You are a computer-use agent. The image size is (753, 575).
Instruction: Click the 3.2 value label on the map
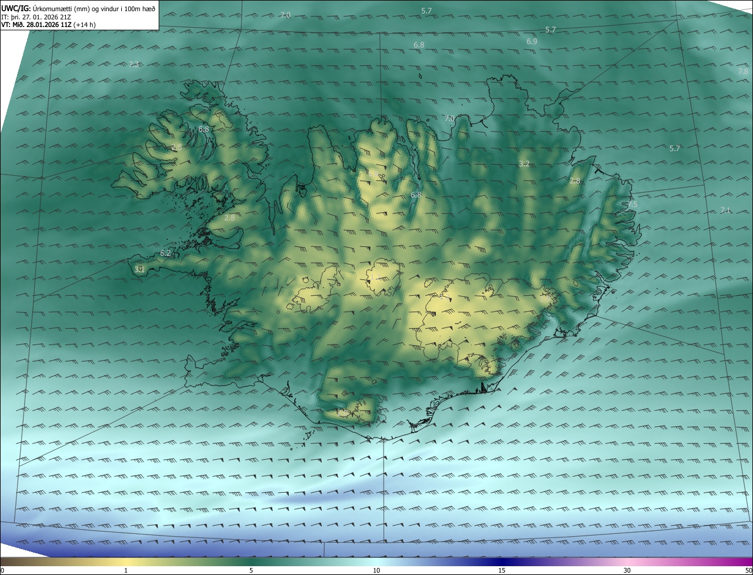point(524,164)
